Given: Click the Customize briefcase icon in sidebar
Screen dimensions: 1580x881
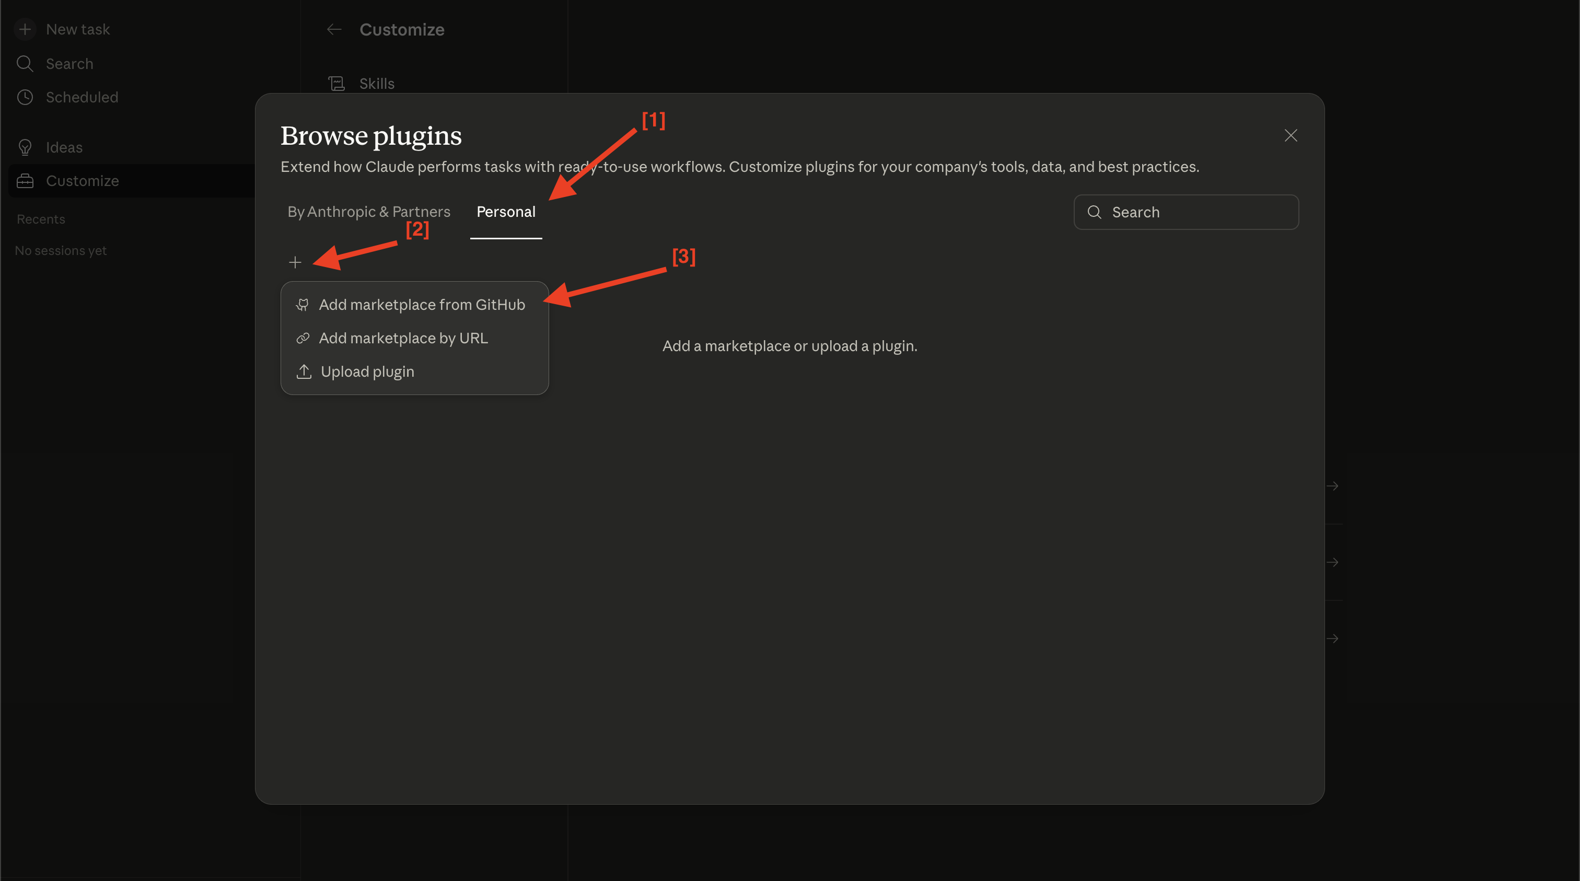Looking at the screenshot, I should (x=25, y=180).
